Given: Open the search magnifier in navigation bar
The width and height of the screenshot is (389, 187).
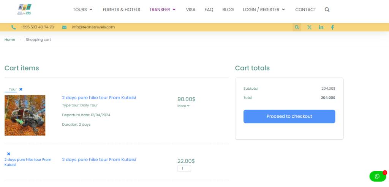Looking at the screenshot, I should coord(327,9).
